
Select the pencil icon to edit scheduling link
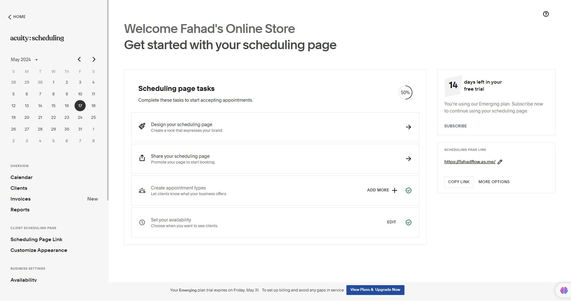[500, 162]
